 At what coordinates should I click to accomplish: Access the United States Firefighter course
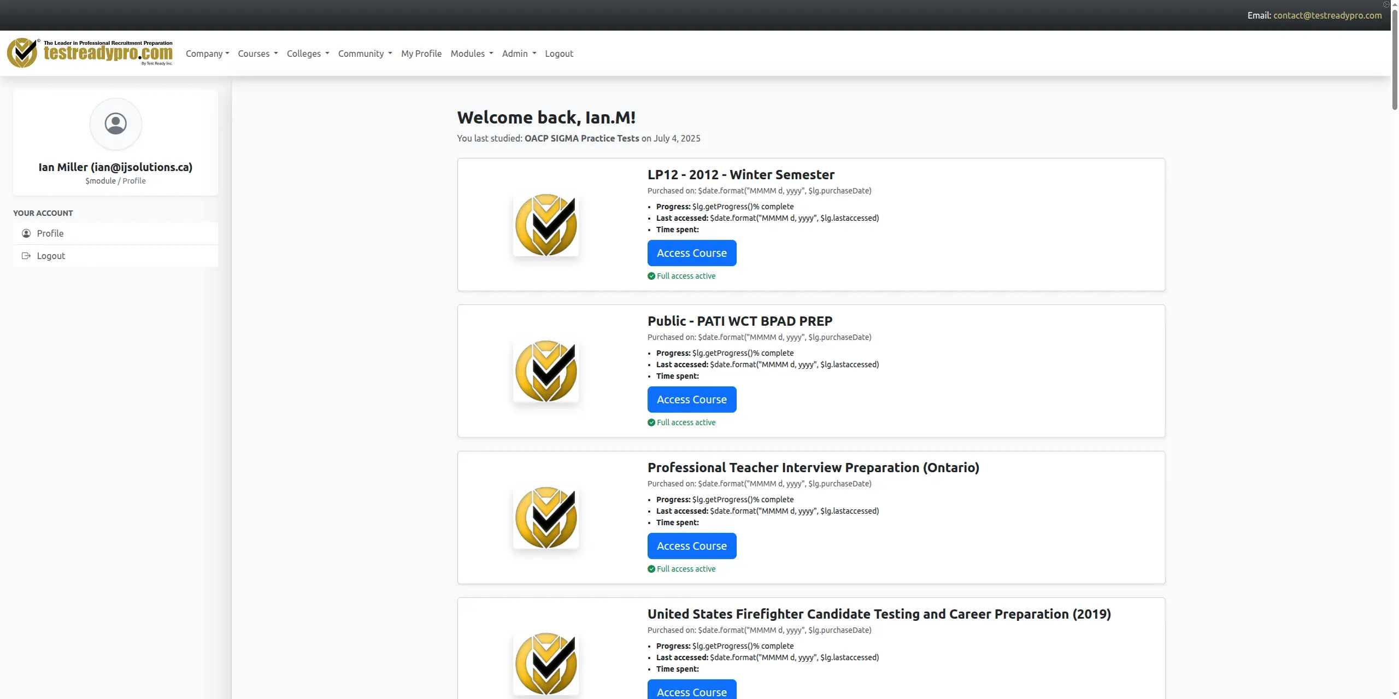coord(692,690)
